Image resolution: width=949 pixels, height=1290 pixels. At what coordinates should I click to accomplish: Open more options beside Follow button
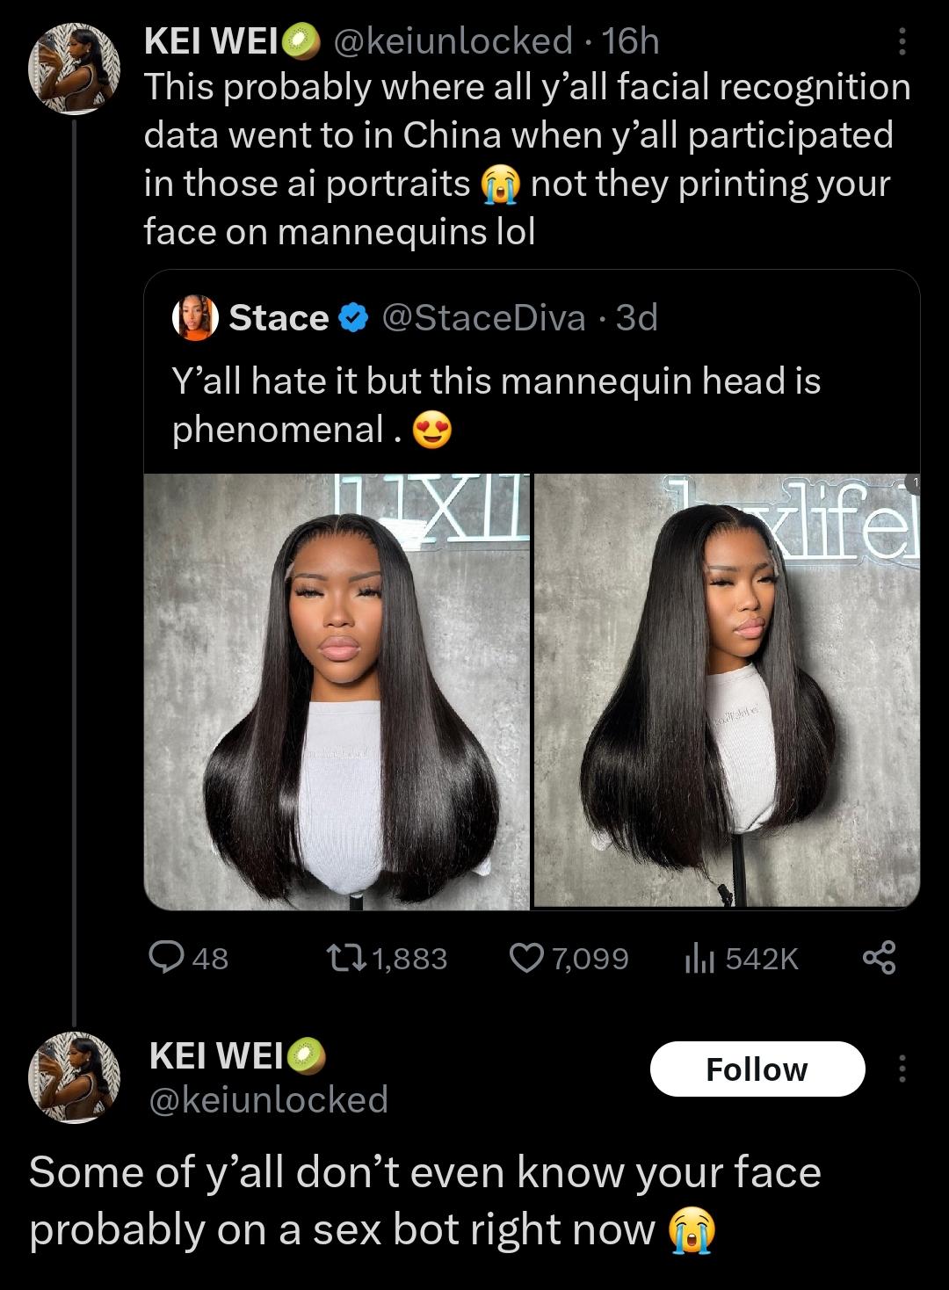(901, 1069)
